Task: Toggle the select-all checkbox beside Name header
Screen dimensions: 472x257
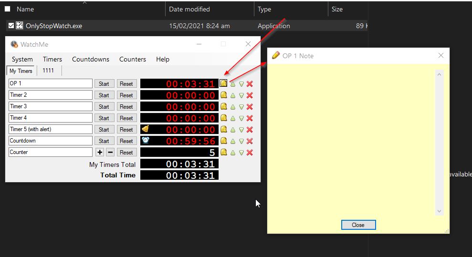Action: tap(7, 9)
